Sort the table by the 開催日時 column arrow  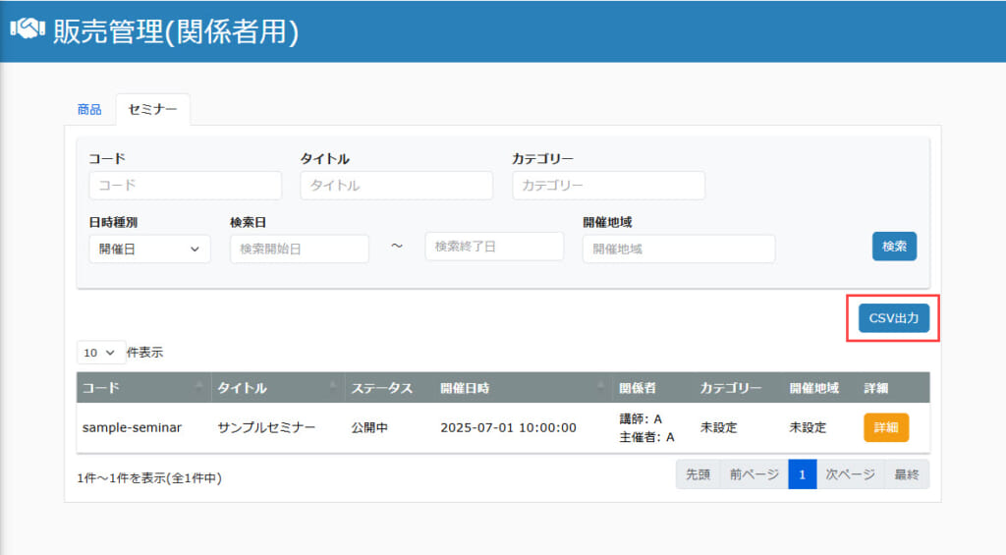[600, 386]
